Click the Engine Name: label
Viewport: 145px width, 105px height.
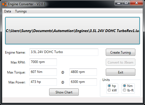coord(15,53)
